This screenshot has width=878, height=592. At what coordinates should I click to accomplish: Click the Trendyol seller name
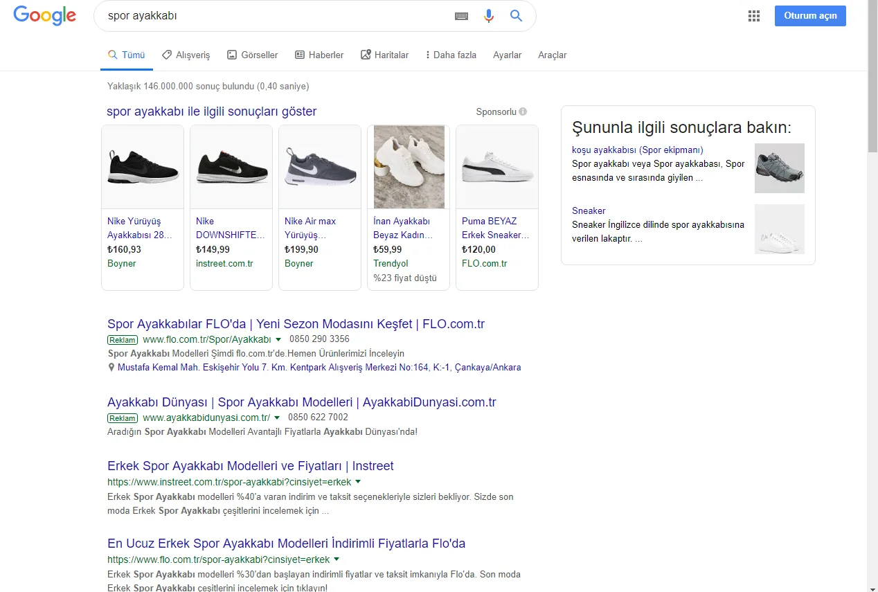391,264
